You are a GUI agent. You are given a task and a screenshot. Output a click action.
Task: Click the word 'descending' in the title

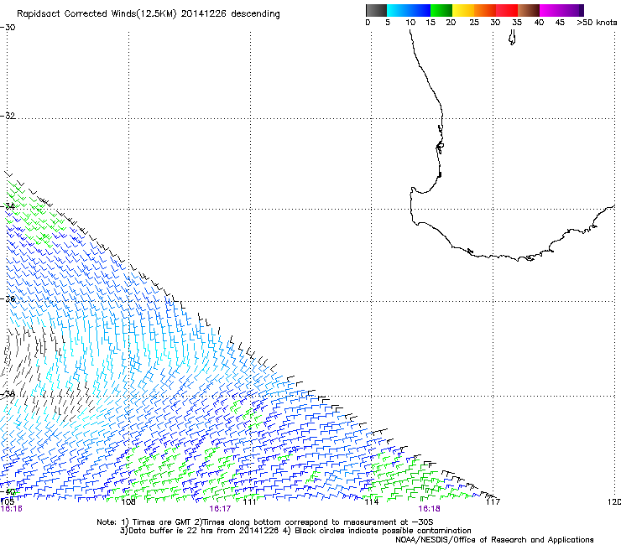tap(255, 14)
